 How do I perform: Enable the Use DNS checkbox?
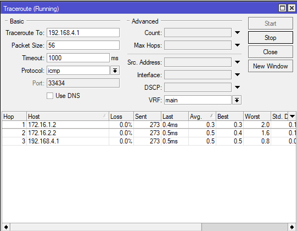(x=50, y=96)
